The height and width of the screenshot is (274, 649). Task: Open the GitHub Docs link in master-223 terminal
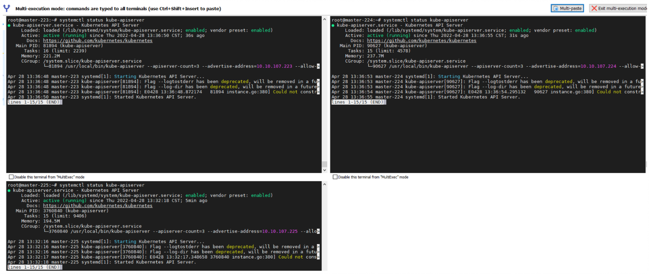[97, 40]
